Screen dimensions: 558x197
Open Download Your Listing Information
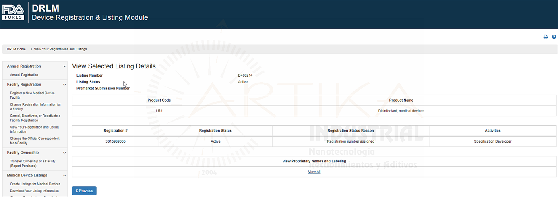click(x=34, y=191)
